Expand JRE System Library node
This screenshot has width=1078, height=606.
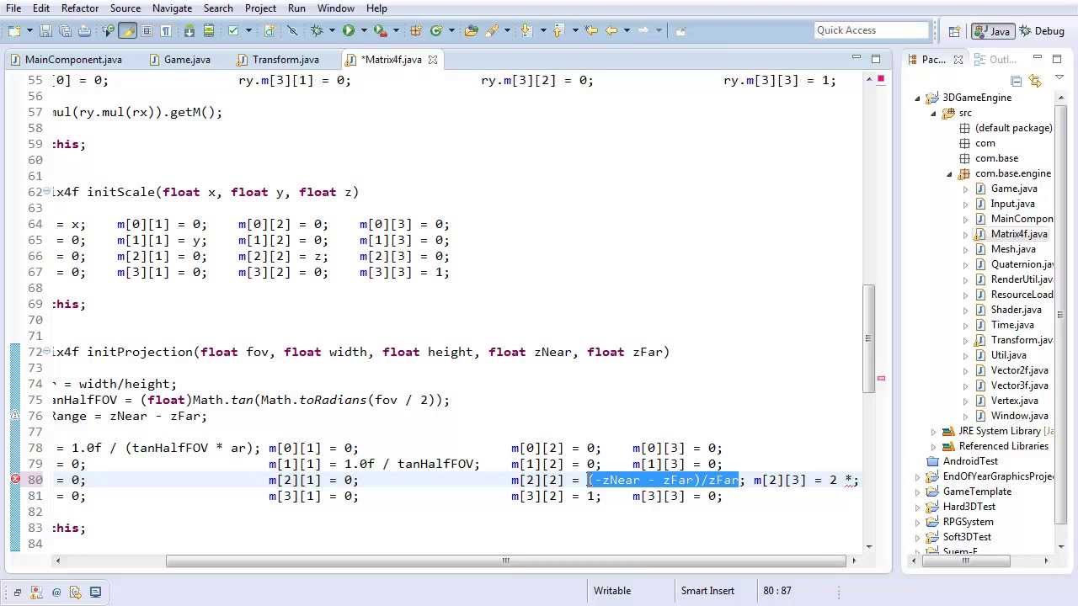[x=933, y=431]
